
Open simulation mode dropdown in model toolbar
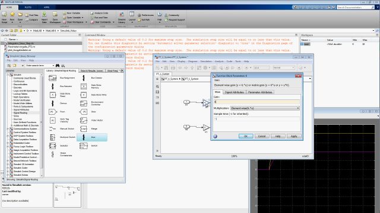284,68
